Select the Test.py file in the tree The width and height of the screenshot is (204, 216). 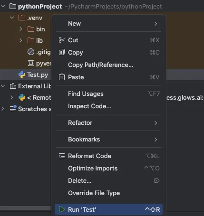38,75
